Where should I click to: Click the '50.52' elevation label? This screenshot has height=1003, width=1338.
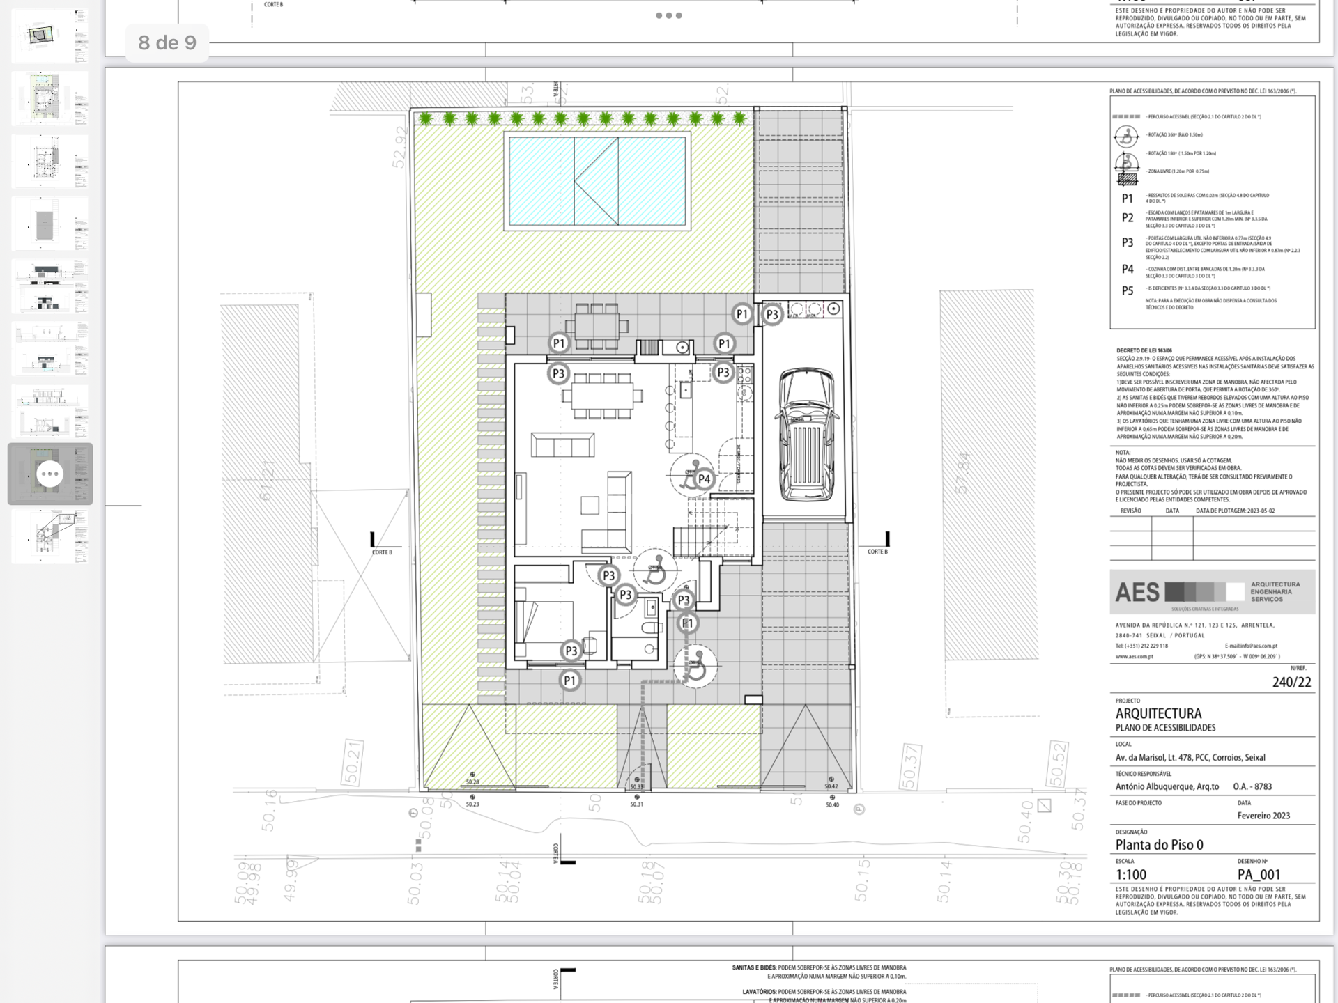(x=1057, y=764)
